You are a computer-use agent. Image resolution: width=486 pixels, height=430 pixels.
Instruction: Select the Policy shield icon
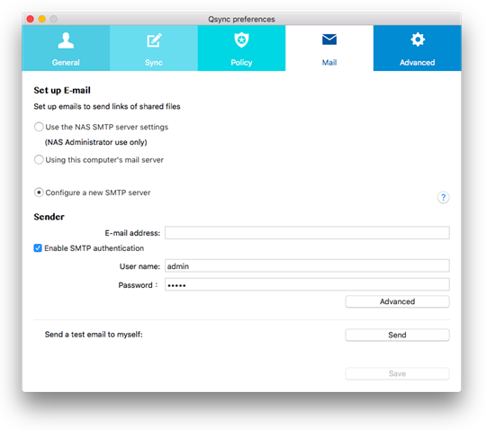[x=241, y=40]
